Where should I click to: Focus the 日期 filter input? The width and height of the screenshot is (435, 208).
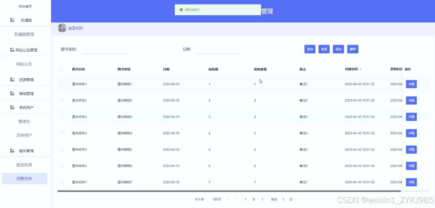coord(218,49)
